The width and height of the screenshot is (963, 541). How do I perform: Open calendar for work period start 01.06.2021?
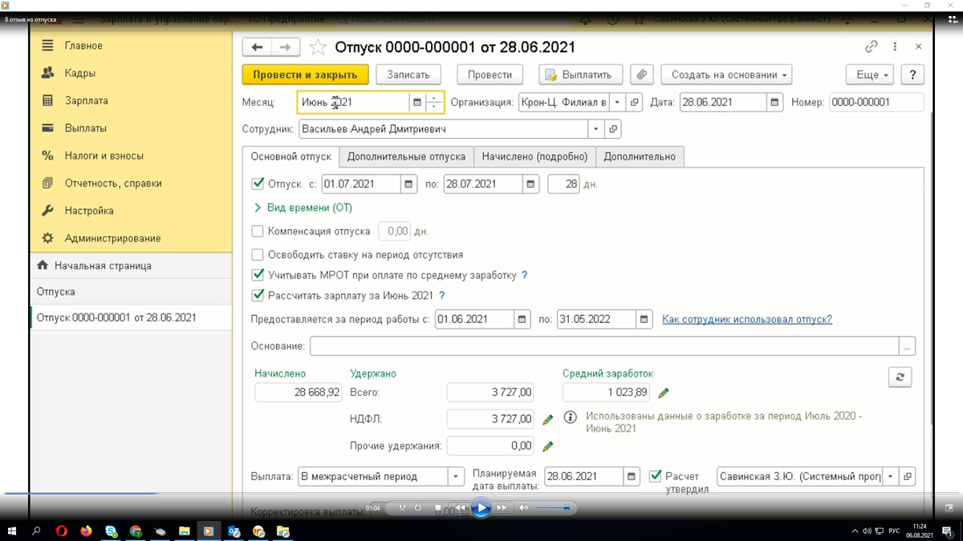522,320
